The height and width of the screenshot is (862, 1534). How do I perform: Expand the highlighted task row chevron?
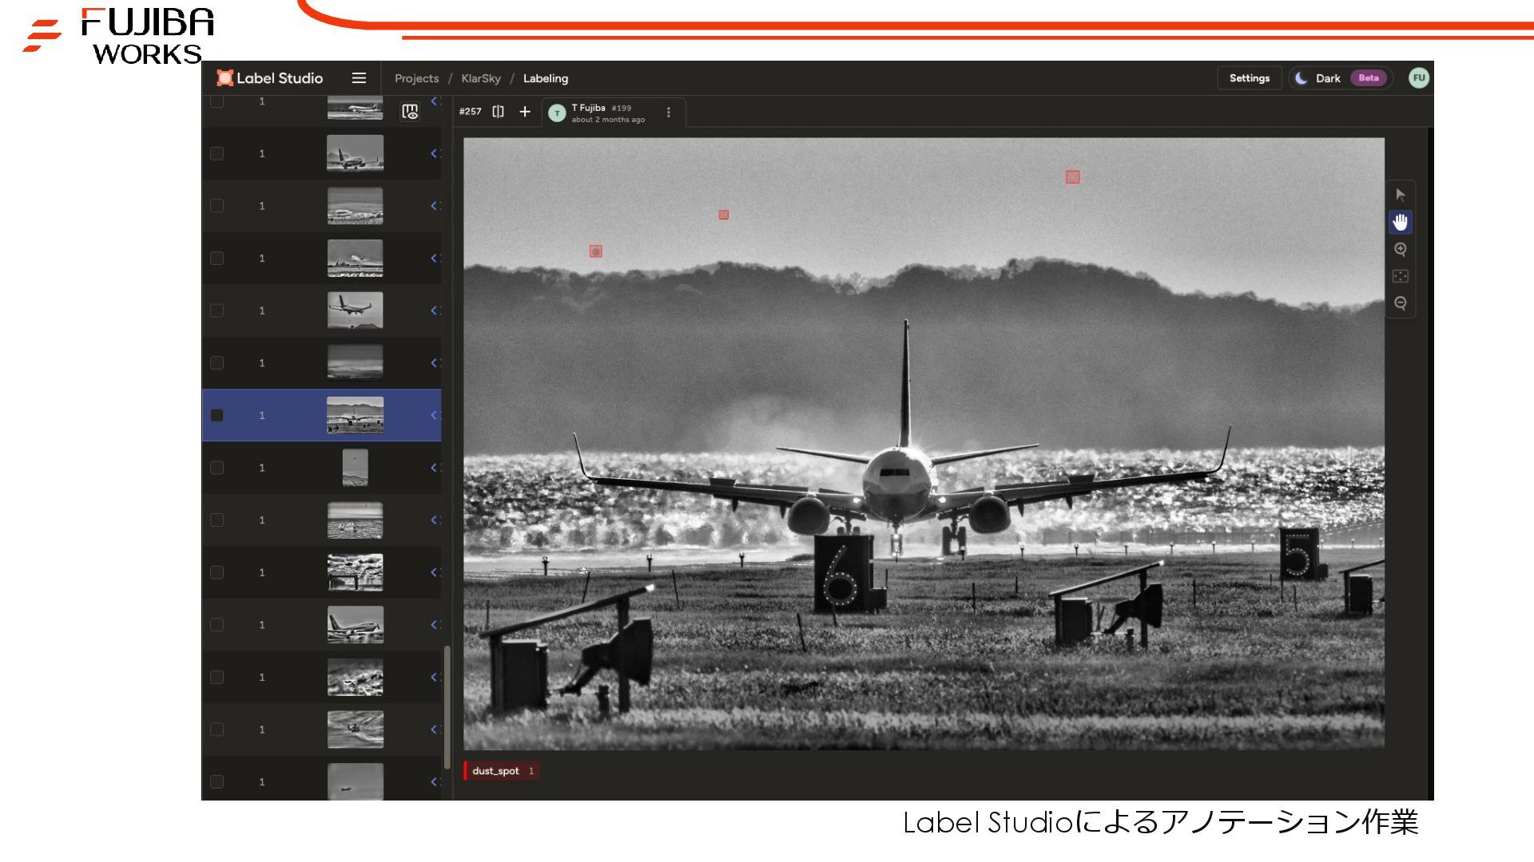(435, 415)
